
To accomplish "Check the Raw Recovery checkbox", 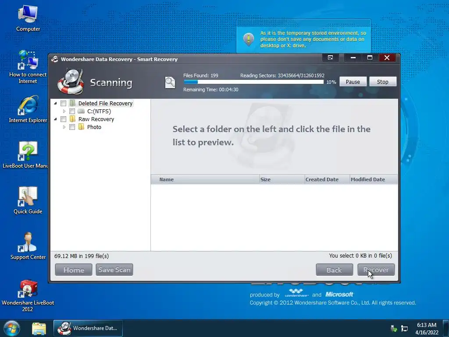I will pyautogui.click(x=63, y=119).
